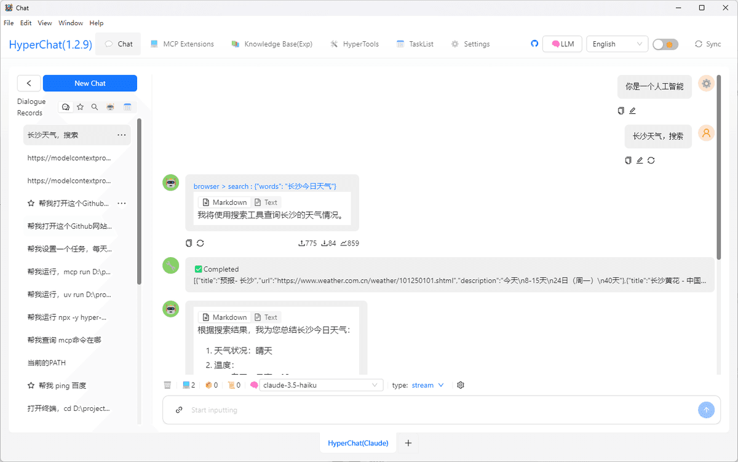The width and height of the screenshot is (738, 462).
Task: Resend the user message 长沙天气,搜索
Action: click(x=651, y=161)
